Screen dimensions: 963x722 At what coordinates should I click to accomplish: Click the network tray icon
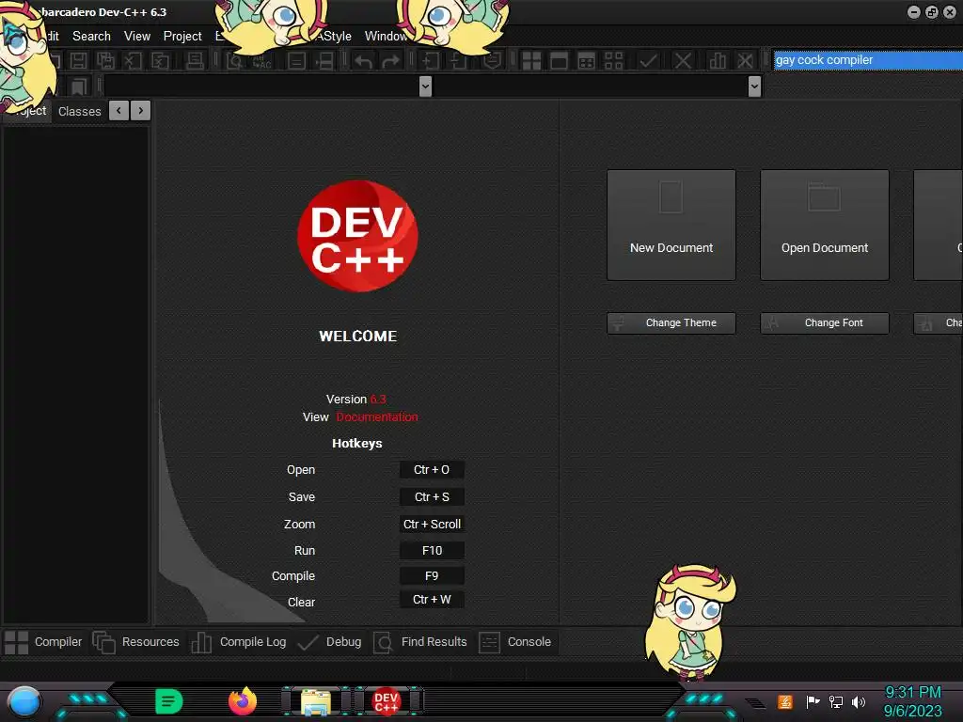pyautogui.click(x=835, y=701)
